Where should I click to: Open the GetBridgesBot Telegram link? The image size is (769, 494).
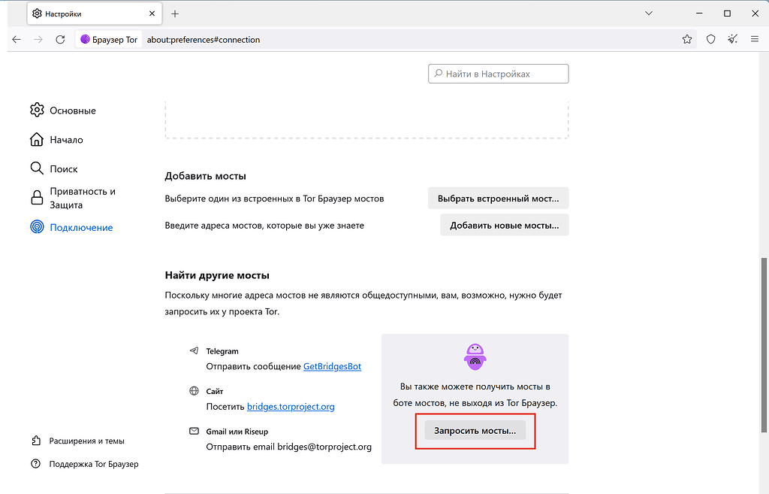(332, 366)
